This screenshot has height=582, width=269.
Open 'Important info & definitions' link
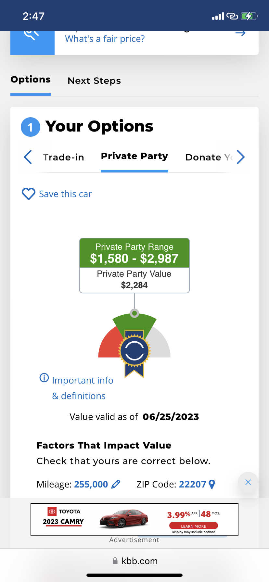pyautogui.click(x=83, y=388)
